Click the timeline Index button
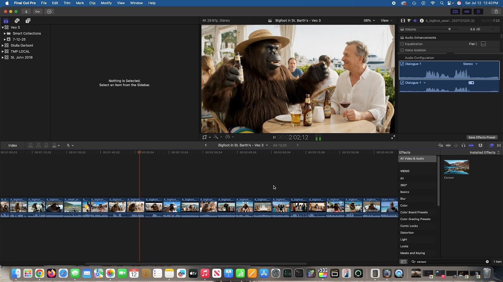The image size is (503, 282). click(x=13, y=145)
